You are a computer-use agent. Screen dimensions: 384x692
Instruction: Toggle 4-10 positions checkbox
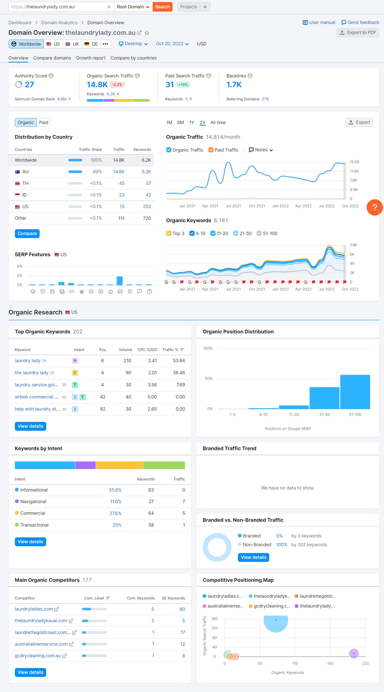click(192, 233)
